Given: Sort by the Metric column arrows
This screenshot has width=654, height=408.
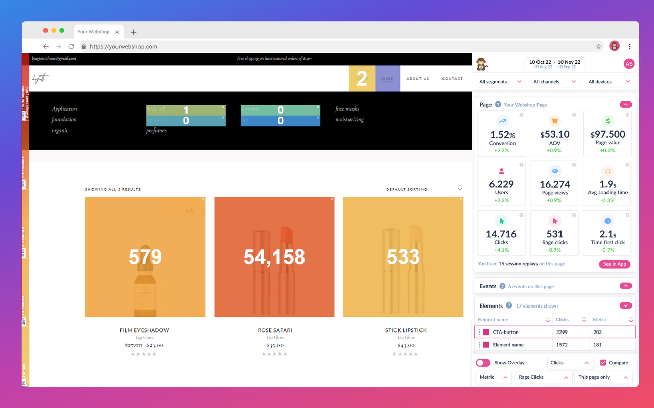Looking at the screenshot, I should (631, 320).
